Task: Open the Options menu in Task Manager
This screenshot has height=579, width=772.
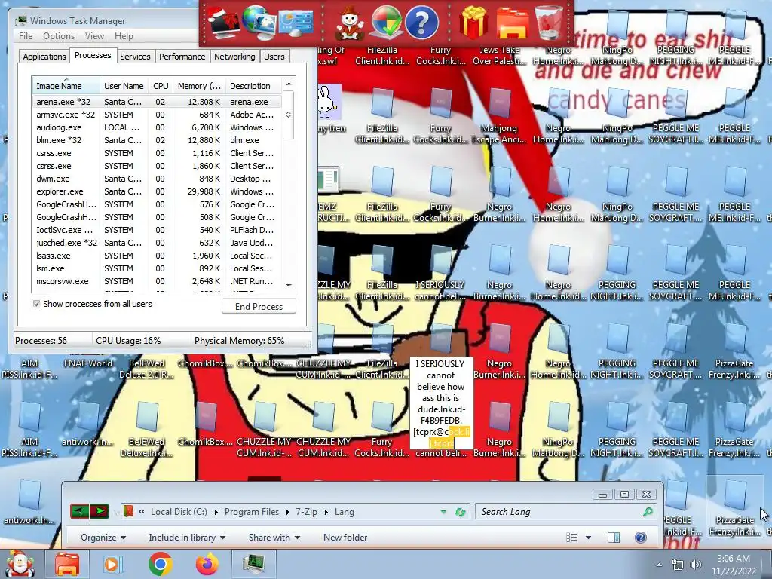Action: 59,36
